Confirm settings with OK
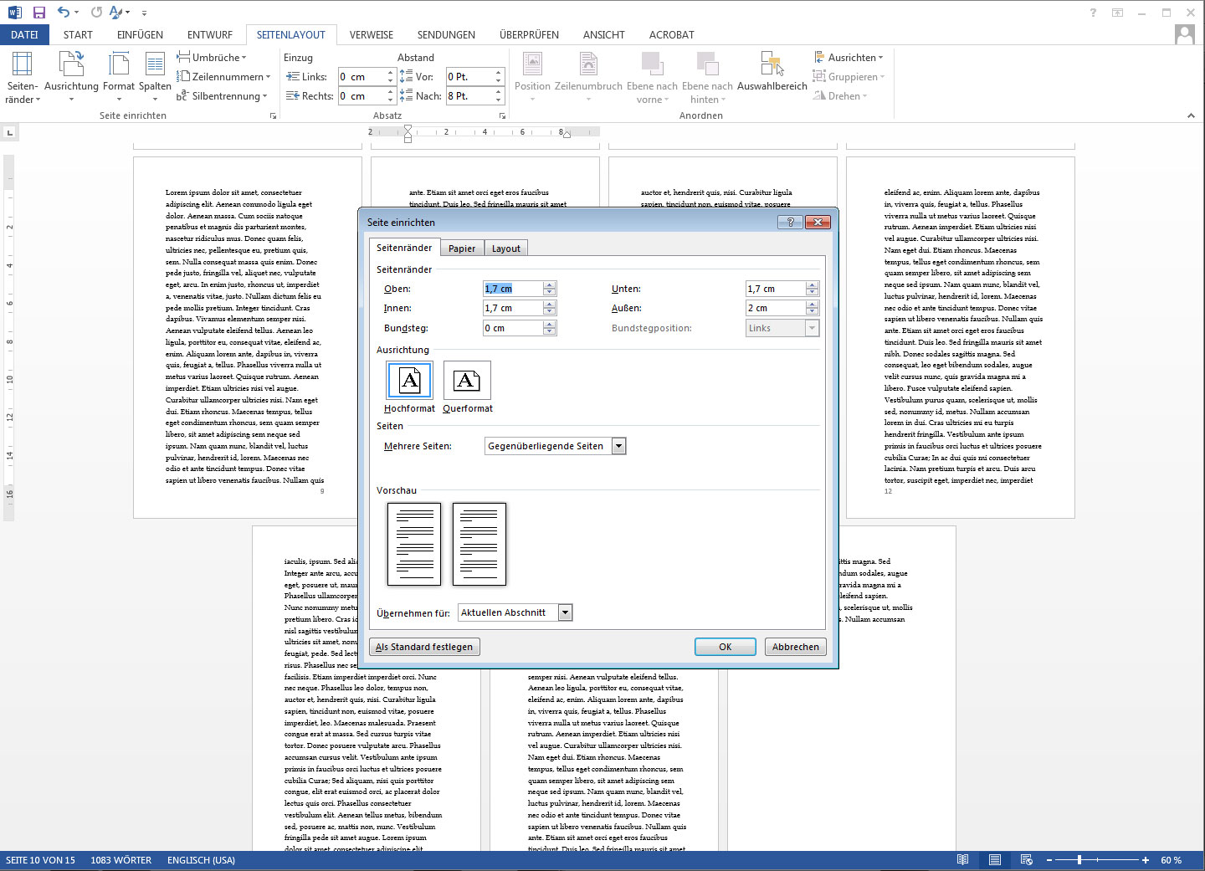The image size is (1205, 871). (725, 646)
